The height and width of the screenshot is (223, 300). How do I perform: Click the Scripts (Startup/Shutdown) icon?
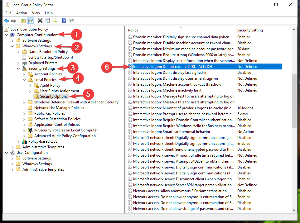(x=24, y=57)
